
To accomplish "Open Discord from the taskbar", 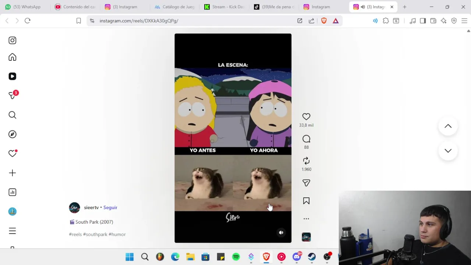I will 297,257.
